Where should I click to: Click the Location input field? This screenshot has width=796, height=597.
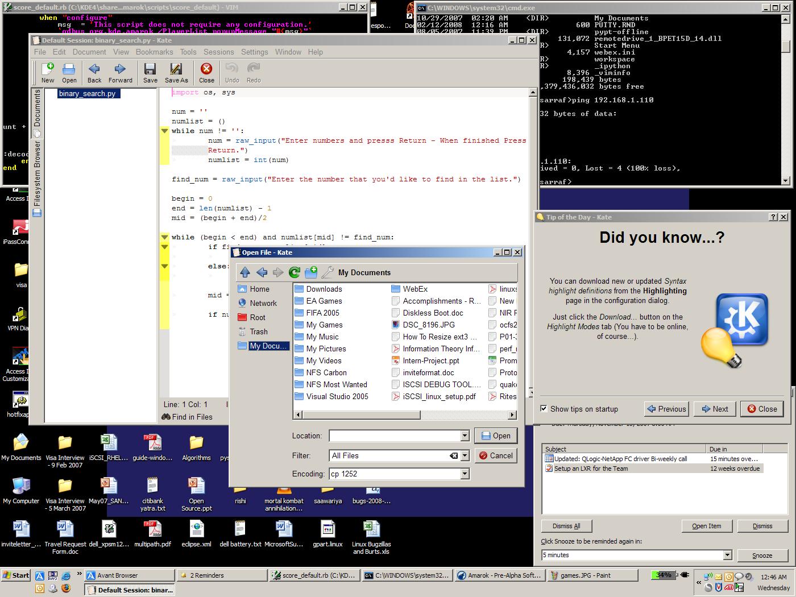pos(395,436)
